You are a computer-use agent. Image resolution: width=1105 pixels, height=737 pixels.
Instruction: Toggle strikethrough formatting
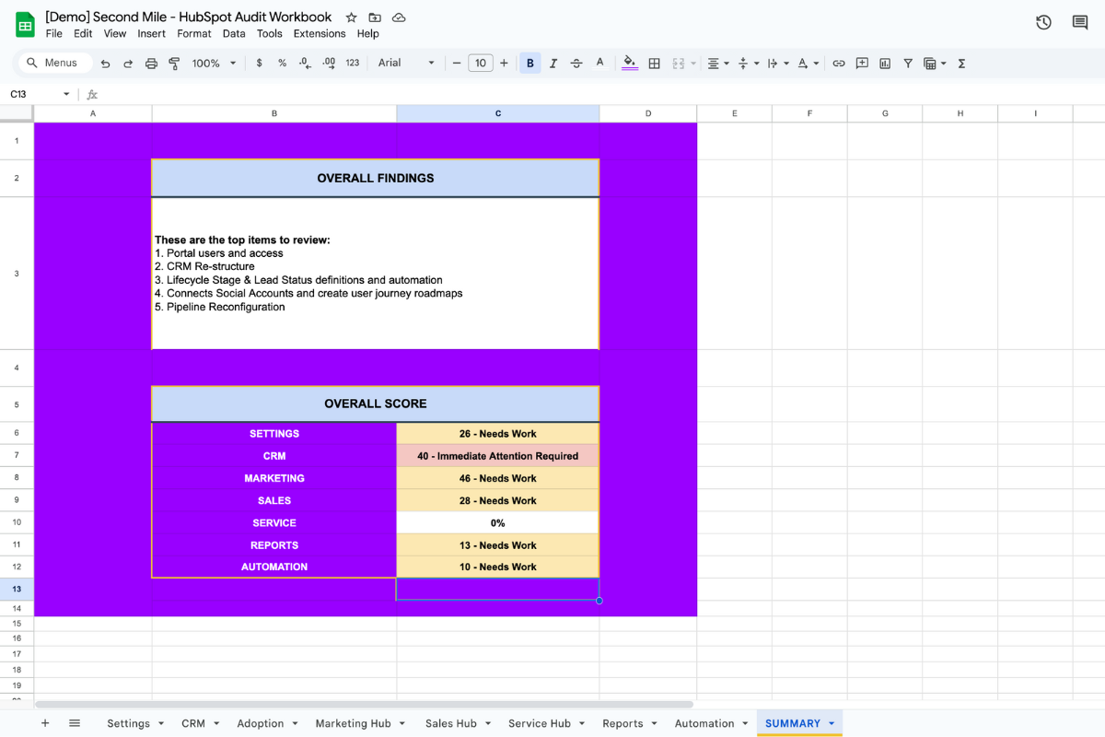pyautogui.click(x=576, y=64)
